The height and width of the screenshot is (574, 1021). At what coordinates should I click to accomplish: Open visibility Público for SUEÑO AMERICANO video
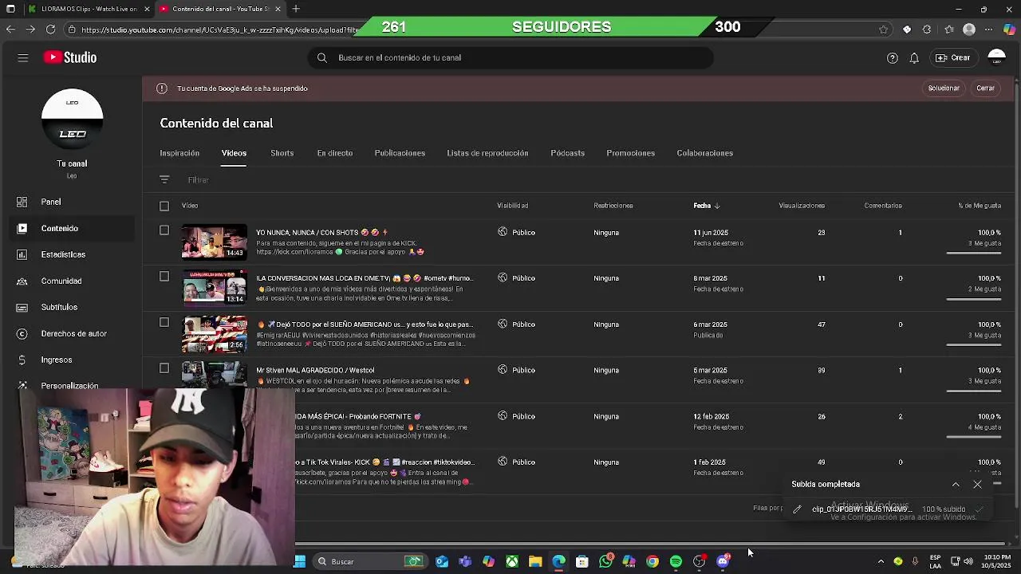[x=516, y=324]
